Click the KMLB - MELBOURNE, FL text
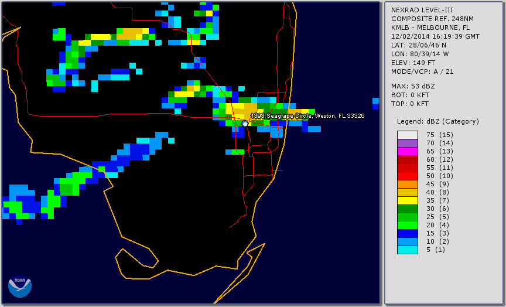Viewport: 506px width, 307px height. tap(430, 28)
